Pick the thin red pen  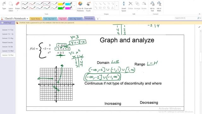pos(32,3)
